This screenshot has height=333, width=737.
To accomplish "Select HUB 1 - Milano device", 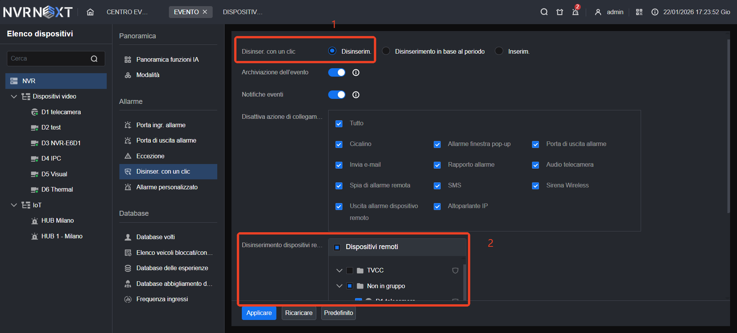I will tap(56, 236).
